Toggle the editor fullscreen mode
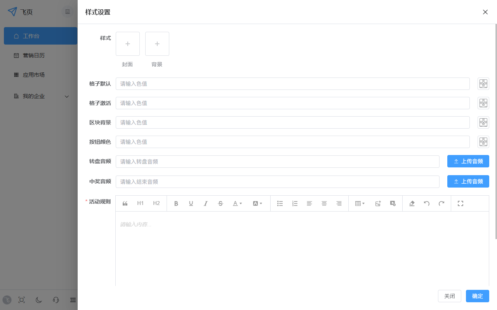497x310 pixels. point(461,203)
